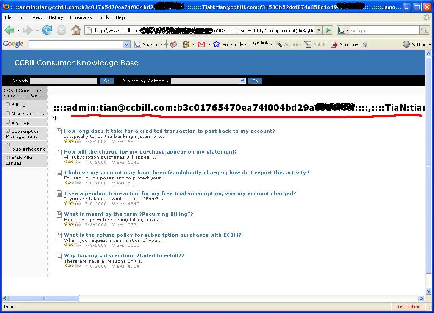Image resolution: width=434 pixels, height=313 pixels.
Task: Focus the Google toolbar search text box
Action: (76, 44)
